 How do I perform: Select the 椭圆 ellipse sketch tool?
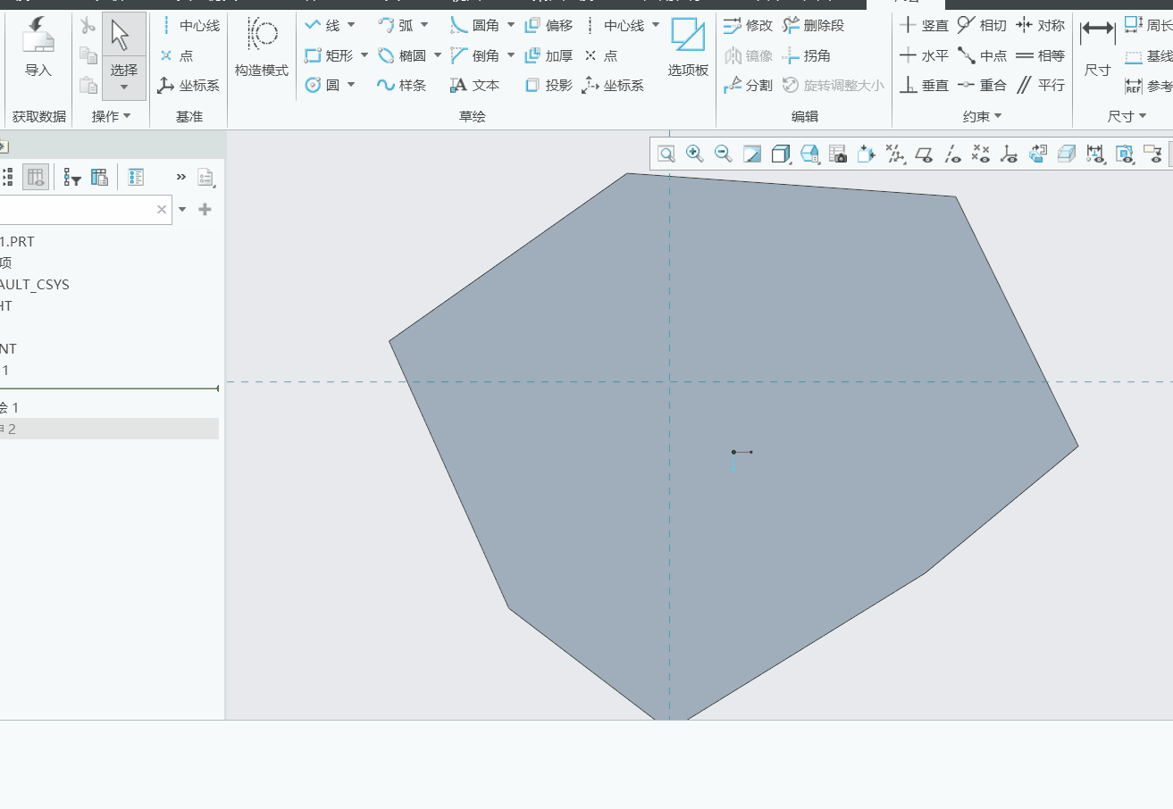(402, 55)
